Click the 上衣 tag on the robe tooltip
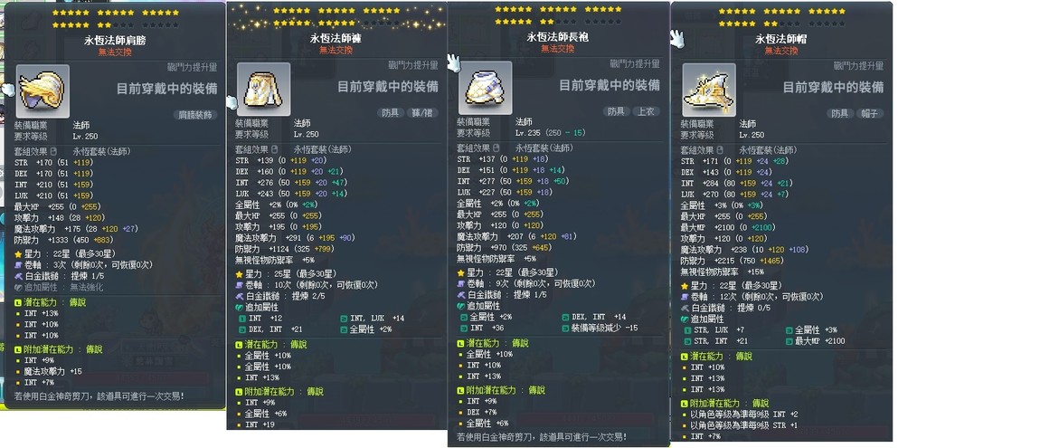This screenshot has width=1040, height=448. point(646,111)
